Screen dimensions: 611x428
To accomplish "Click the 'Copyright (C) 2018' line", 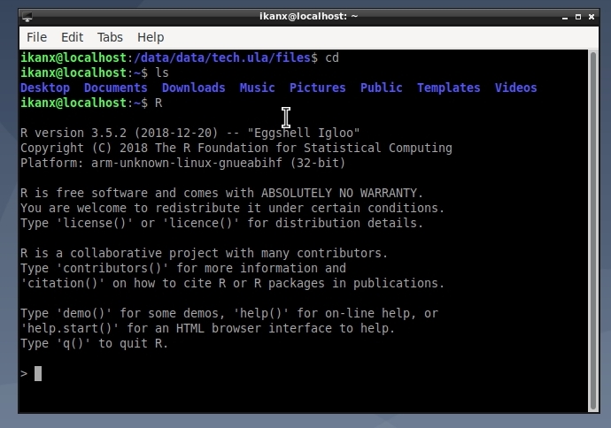I will (236, 148).
